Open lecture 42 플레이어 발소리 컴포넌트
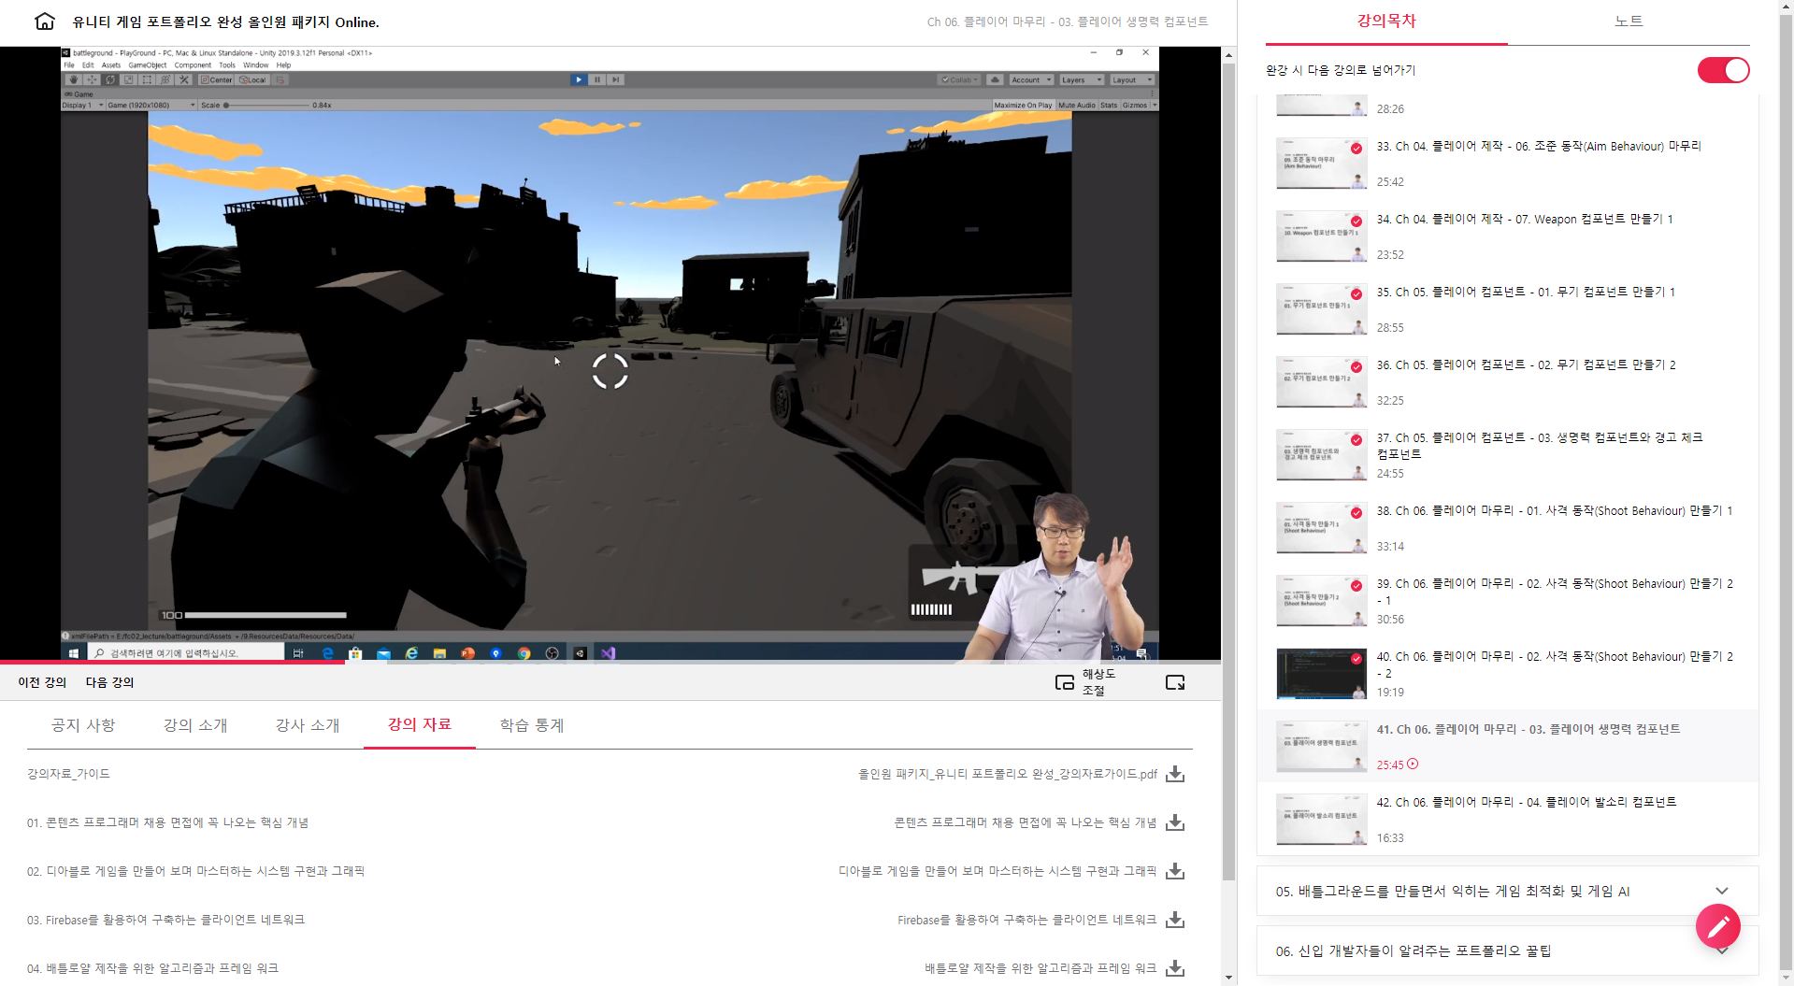Image resolution: width=1794 pixels, height=986 pixels. click(1507, 819)
